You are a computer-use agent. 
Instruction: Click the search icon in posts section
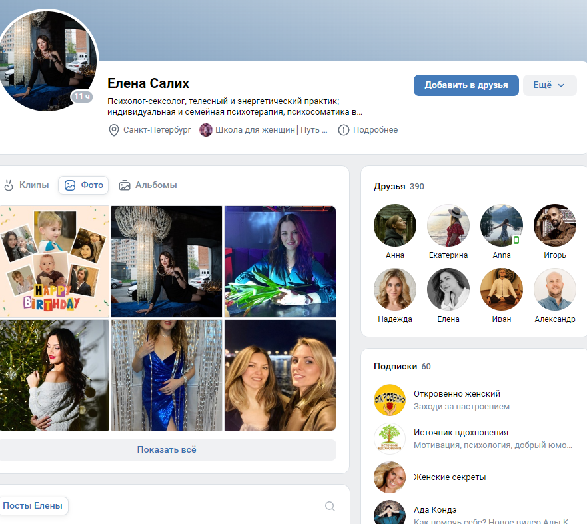click(x=330, y=506)
